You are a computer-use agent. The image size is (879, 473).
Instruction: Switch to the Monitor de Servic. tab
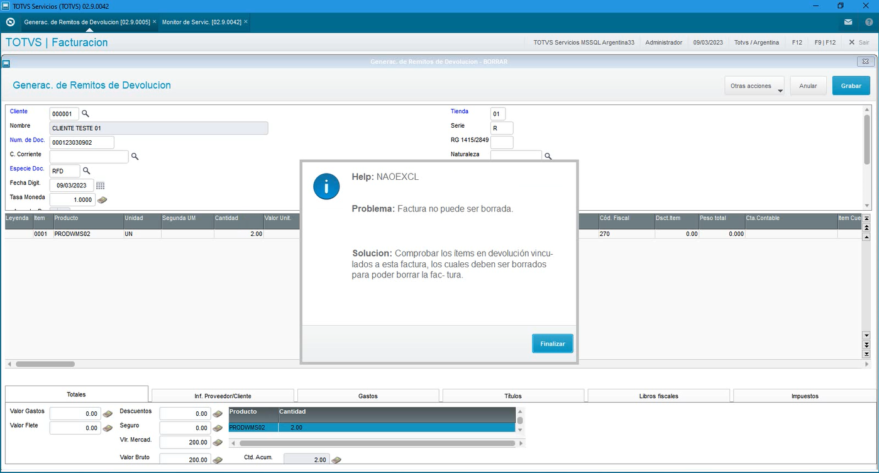coord(201,22)
